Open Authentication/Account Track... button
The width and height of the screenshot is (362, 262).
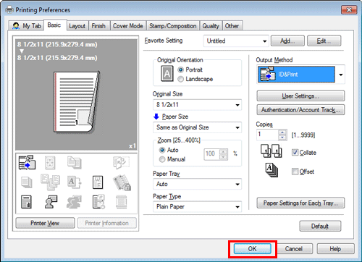300,110
